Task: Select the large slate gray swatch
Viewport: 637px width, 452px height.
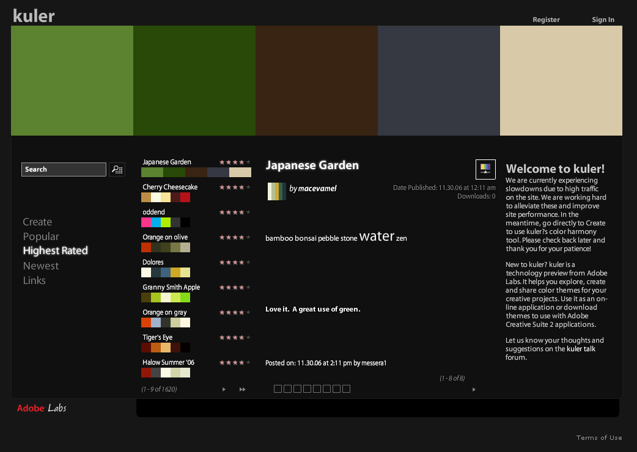Action: click(x=439, y=81)
